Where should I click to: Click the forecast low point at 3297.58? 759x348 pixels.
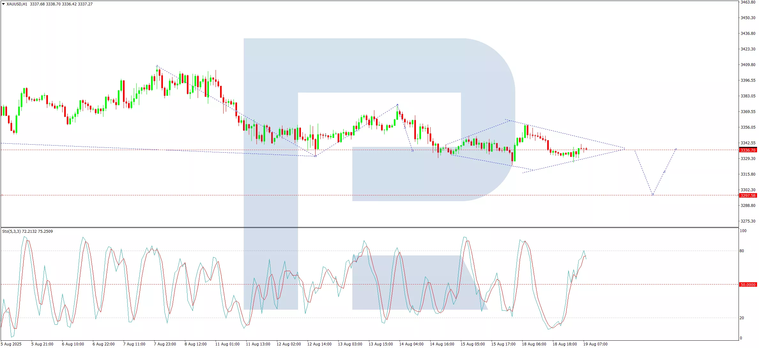tap(653, 194)
